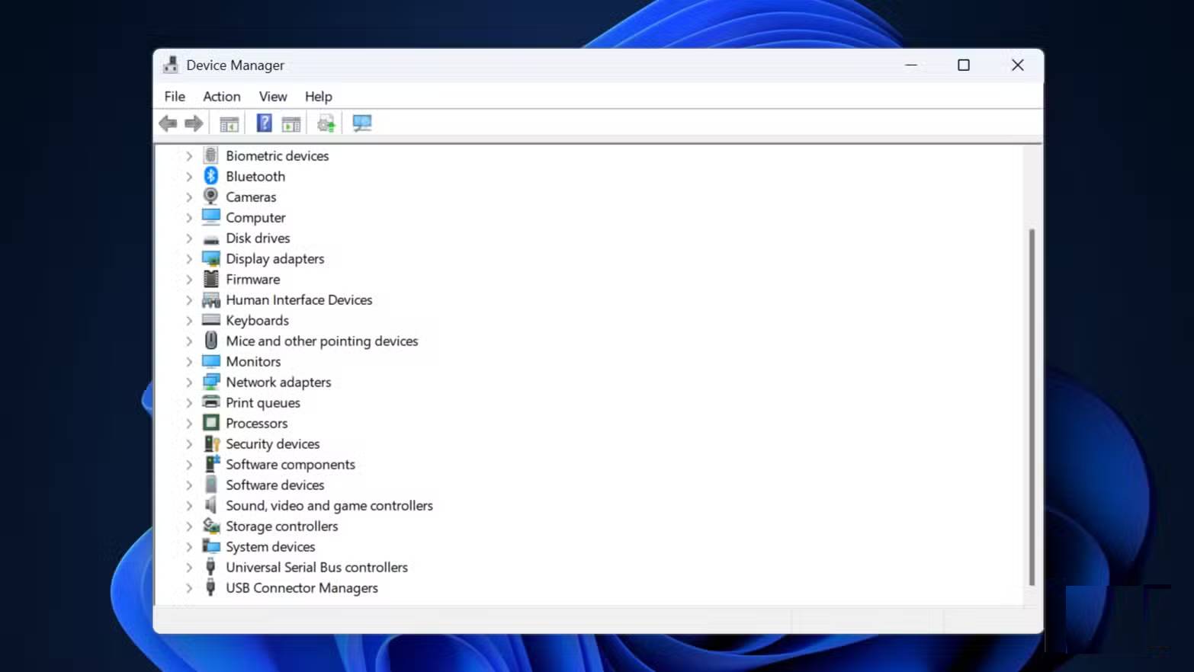Click the Disk drives icon
Image resolution: width=1194 pixels, height=672 pixels.
pos(211,238)
